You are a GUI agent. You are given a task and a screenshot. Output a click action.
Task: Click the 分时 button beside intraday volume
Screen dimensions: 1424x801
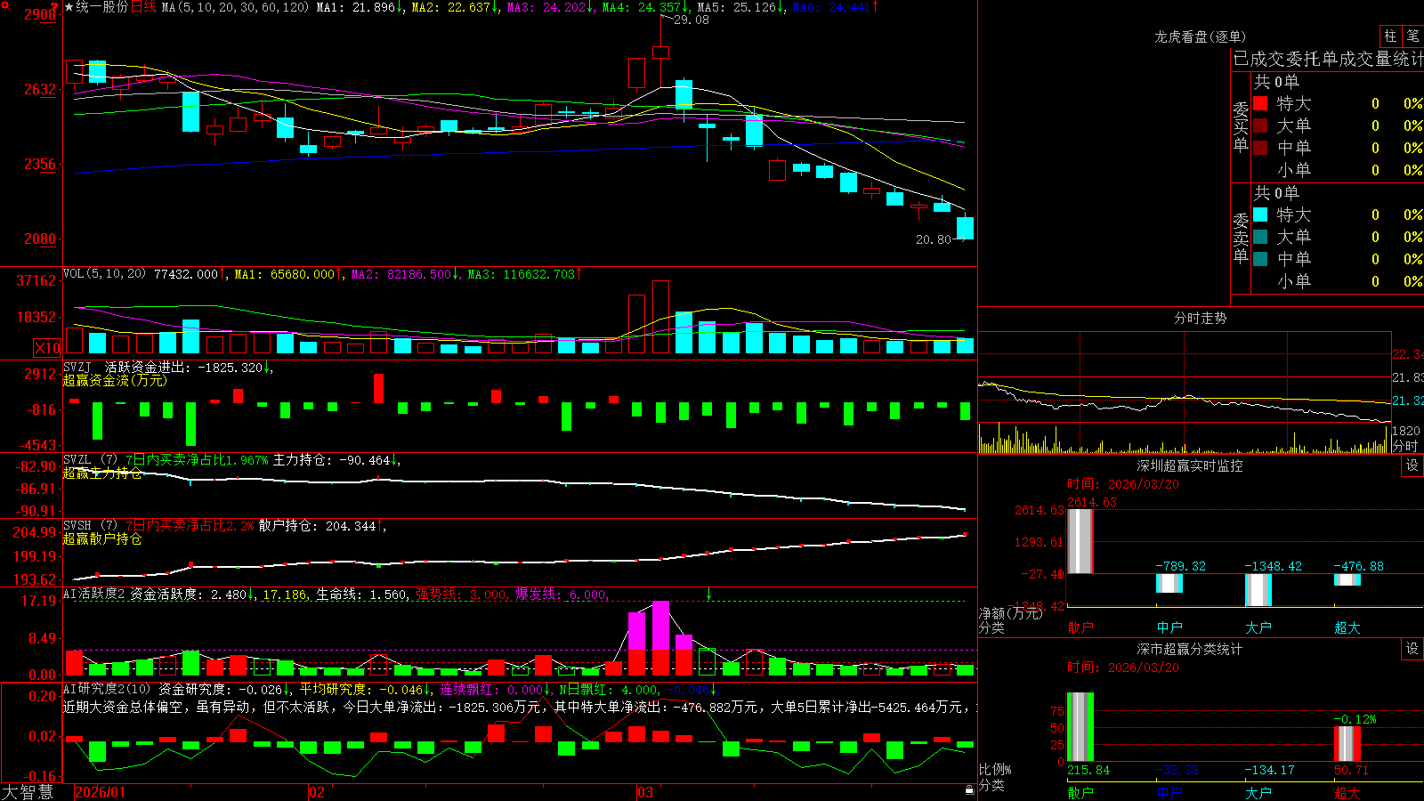coord(1405,446)
